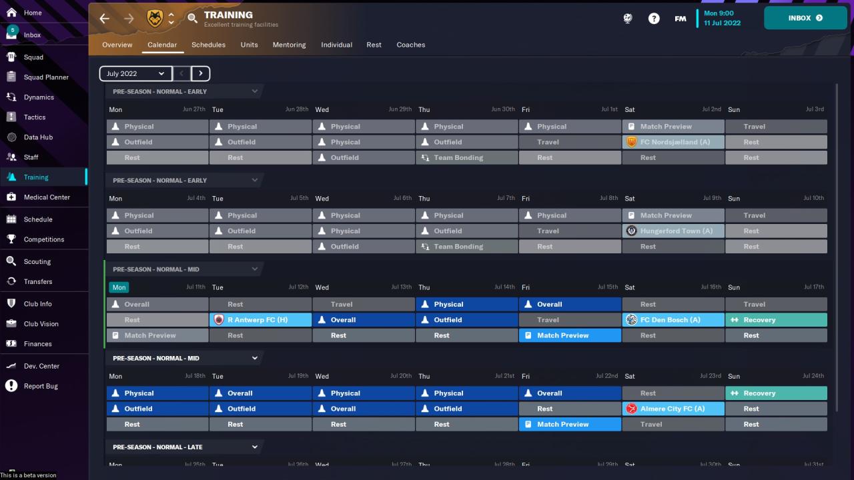This screenshot has width=854, height=480.
Task: Click the search magnifier beside Training title
Action: [192, 19]
